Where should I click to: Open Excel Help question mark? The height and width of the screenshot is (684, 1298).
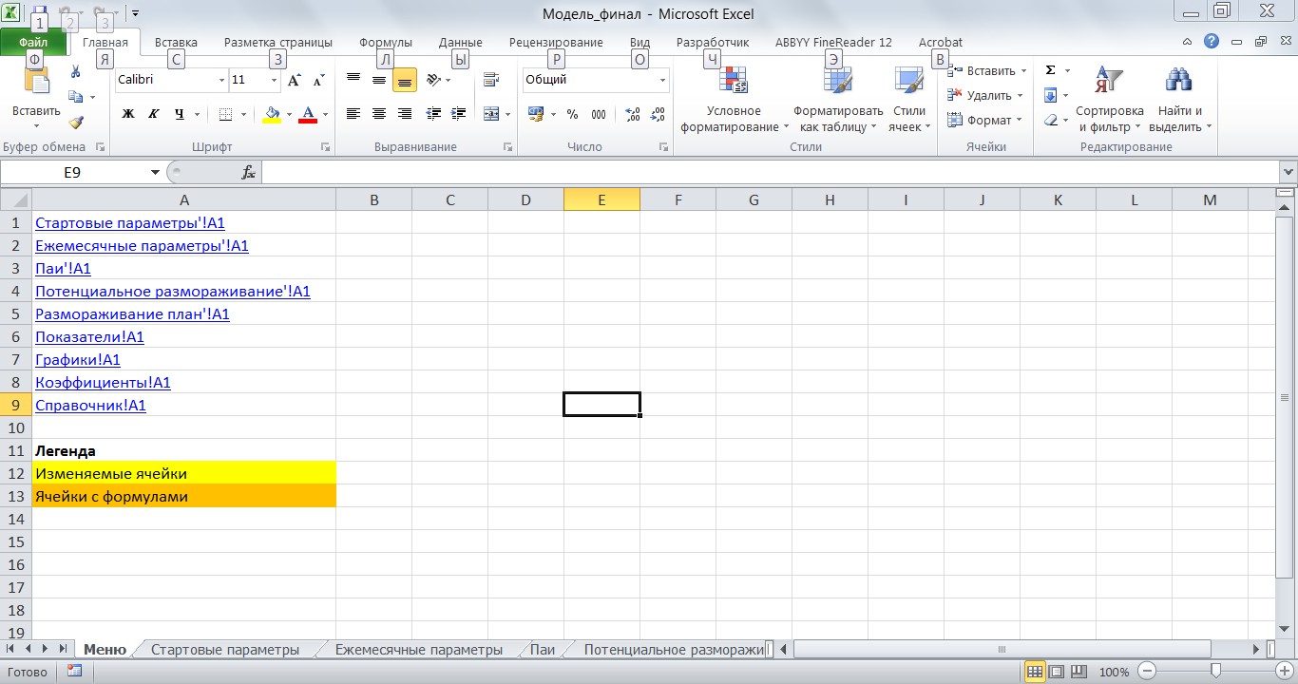1212,42
